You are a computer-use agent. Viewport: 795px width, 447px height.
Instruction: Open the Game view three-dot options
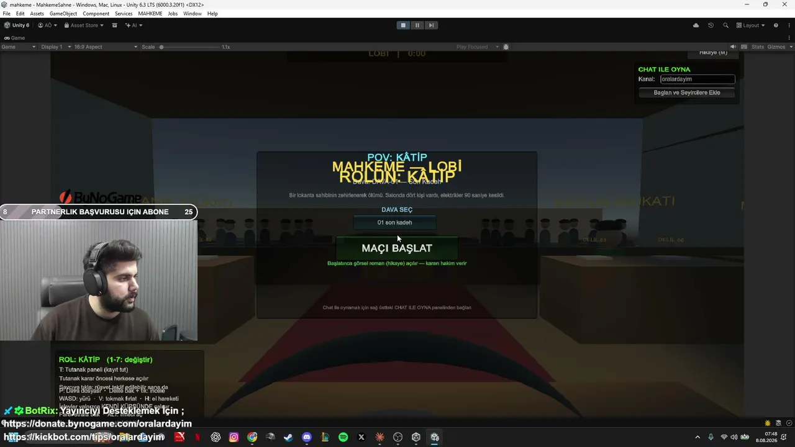[789, 38]
